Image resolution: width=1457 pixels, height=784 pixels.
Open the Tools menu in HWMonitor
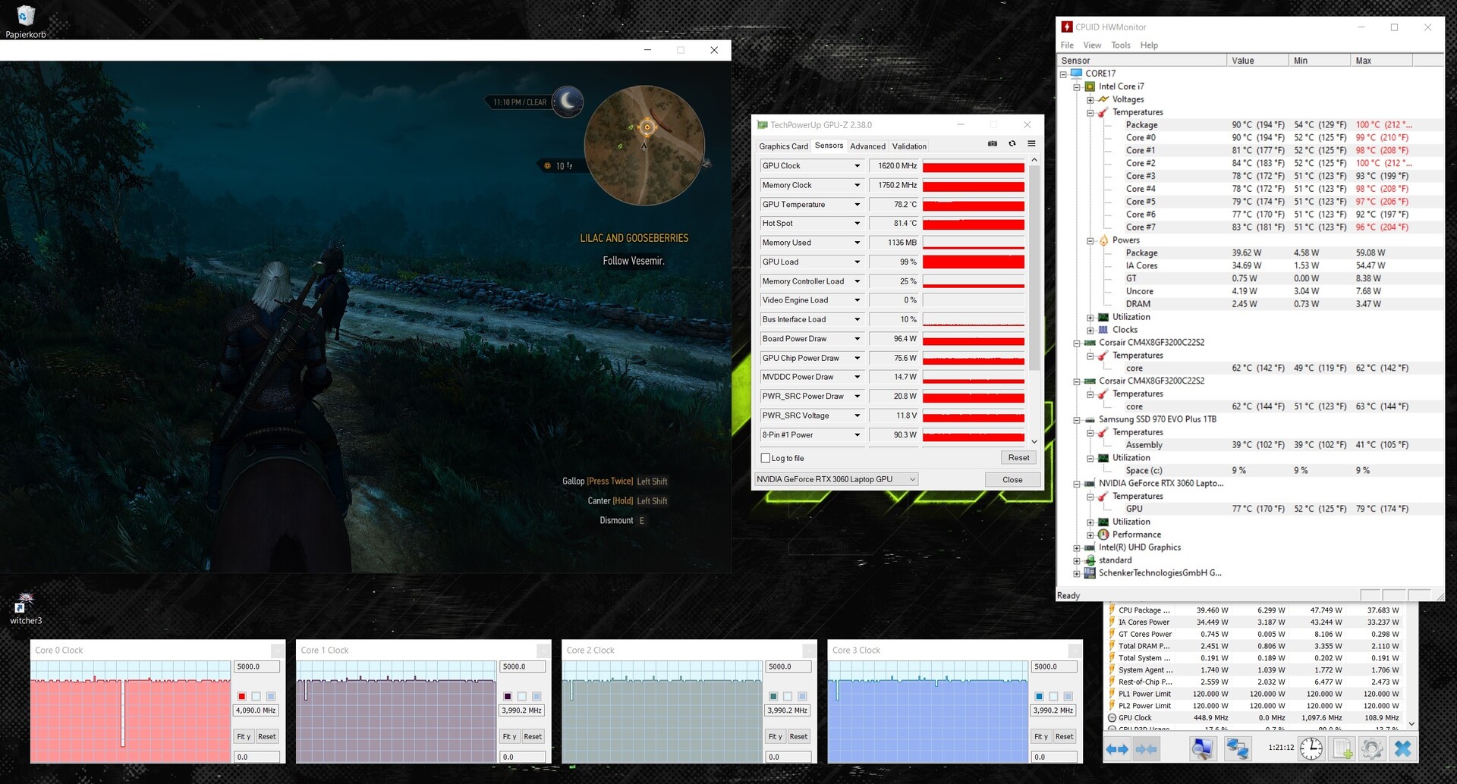(x=1120, y=45)
